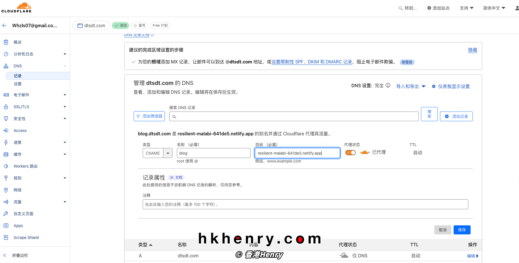Click the SSL/TLS lock icon
This screenshot has width=519, height=263.
click(x=6, y=107)
